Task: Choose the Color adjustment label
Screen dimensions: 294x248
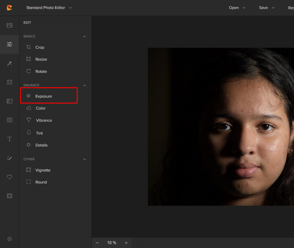Action: (x=41, y=108)
